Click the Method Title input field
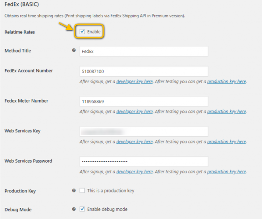This screenshot has width=262, height=219. (144, 51)
